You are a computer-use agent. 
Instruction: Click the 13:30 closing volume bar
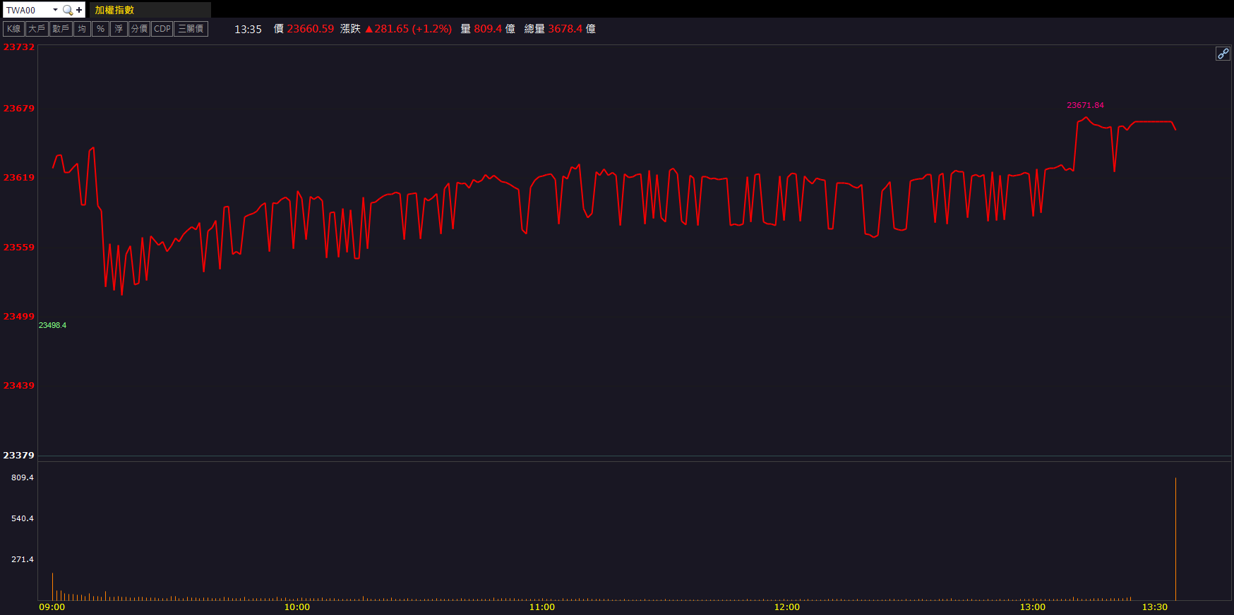(x=1175, y=540)
